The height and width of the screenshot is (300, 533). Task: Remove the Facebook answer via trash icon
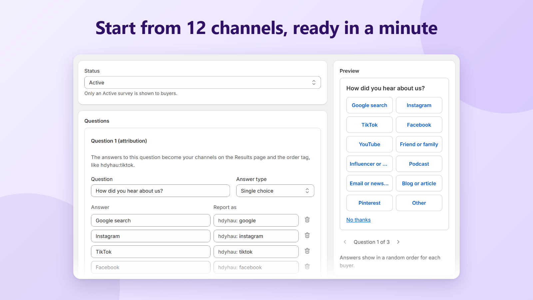point(307,267)
